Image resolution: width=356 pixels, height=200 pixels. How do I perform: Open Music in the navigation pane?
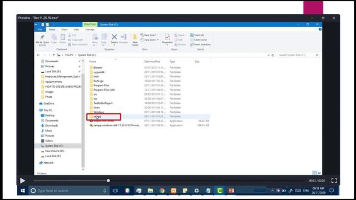pyautogui.click(x=48, y=131)
